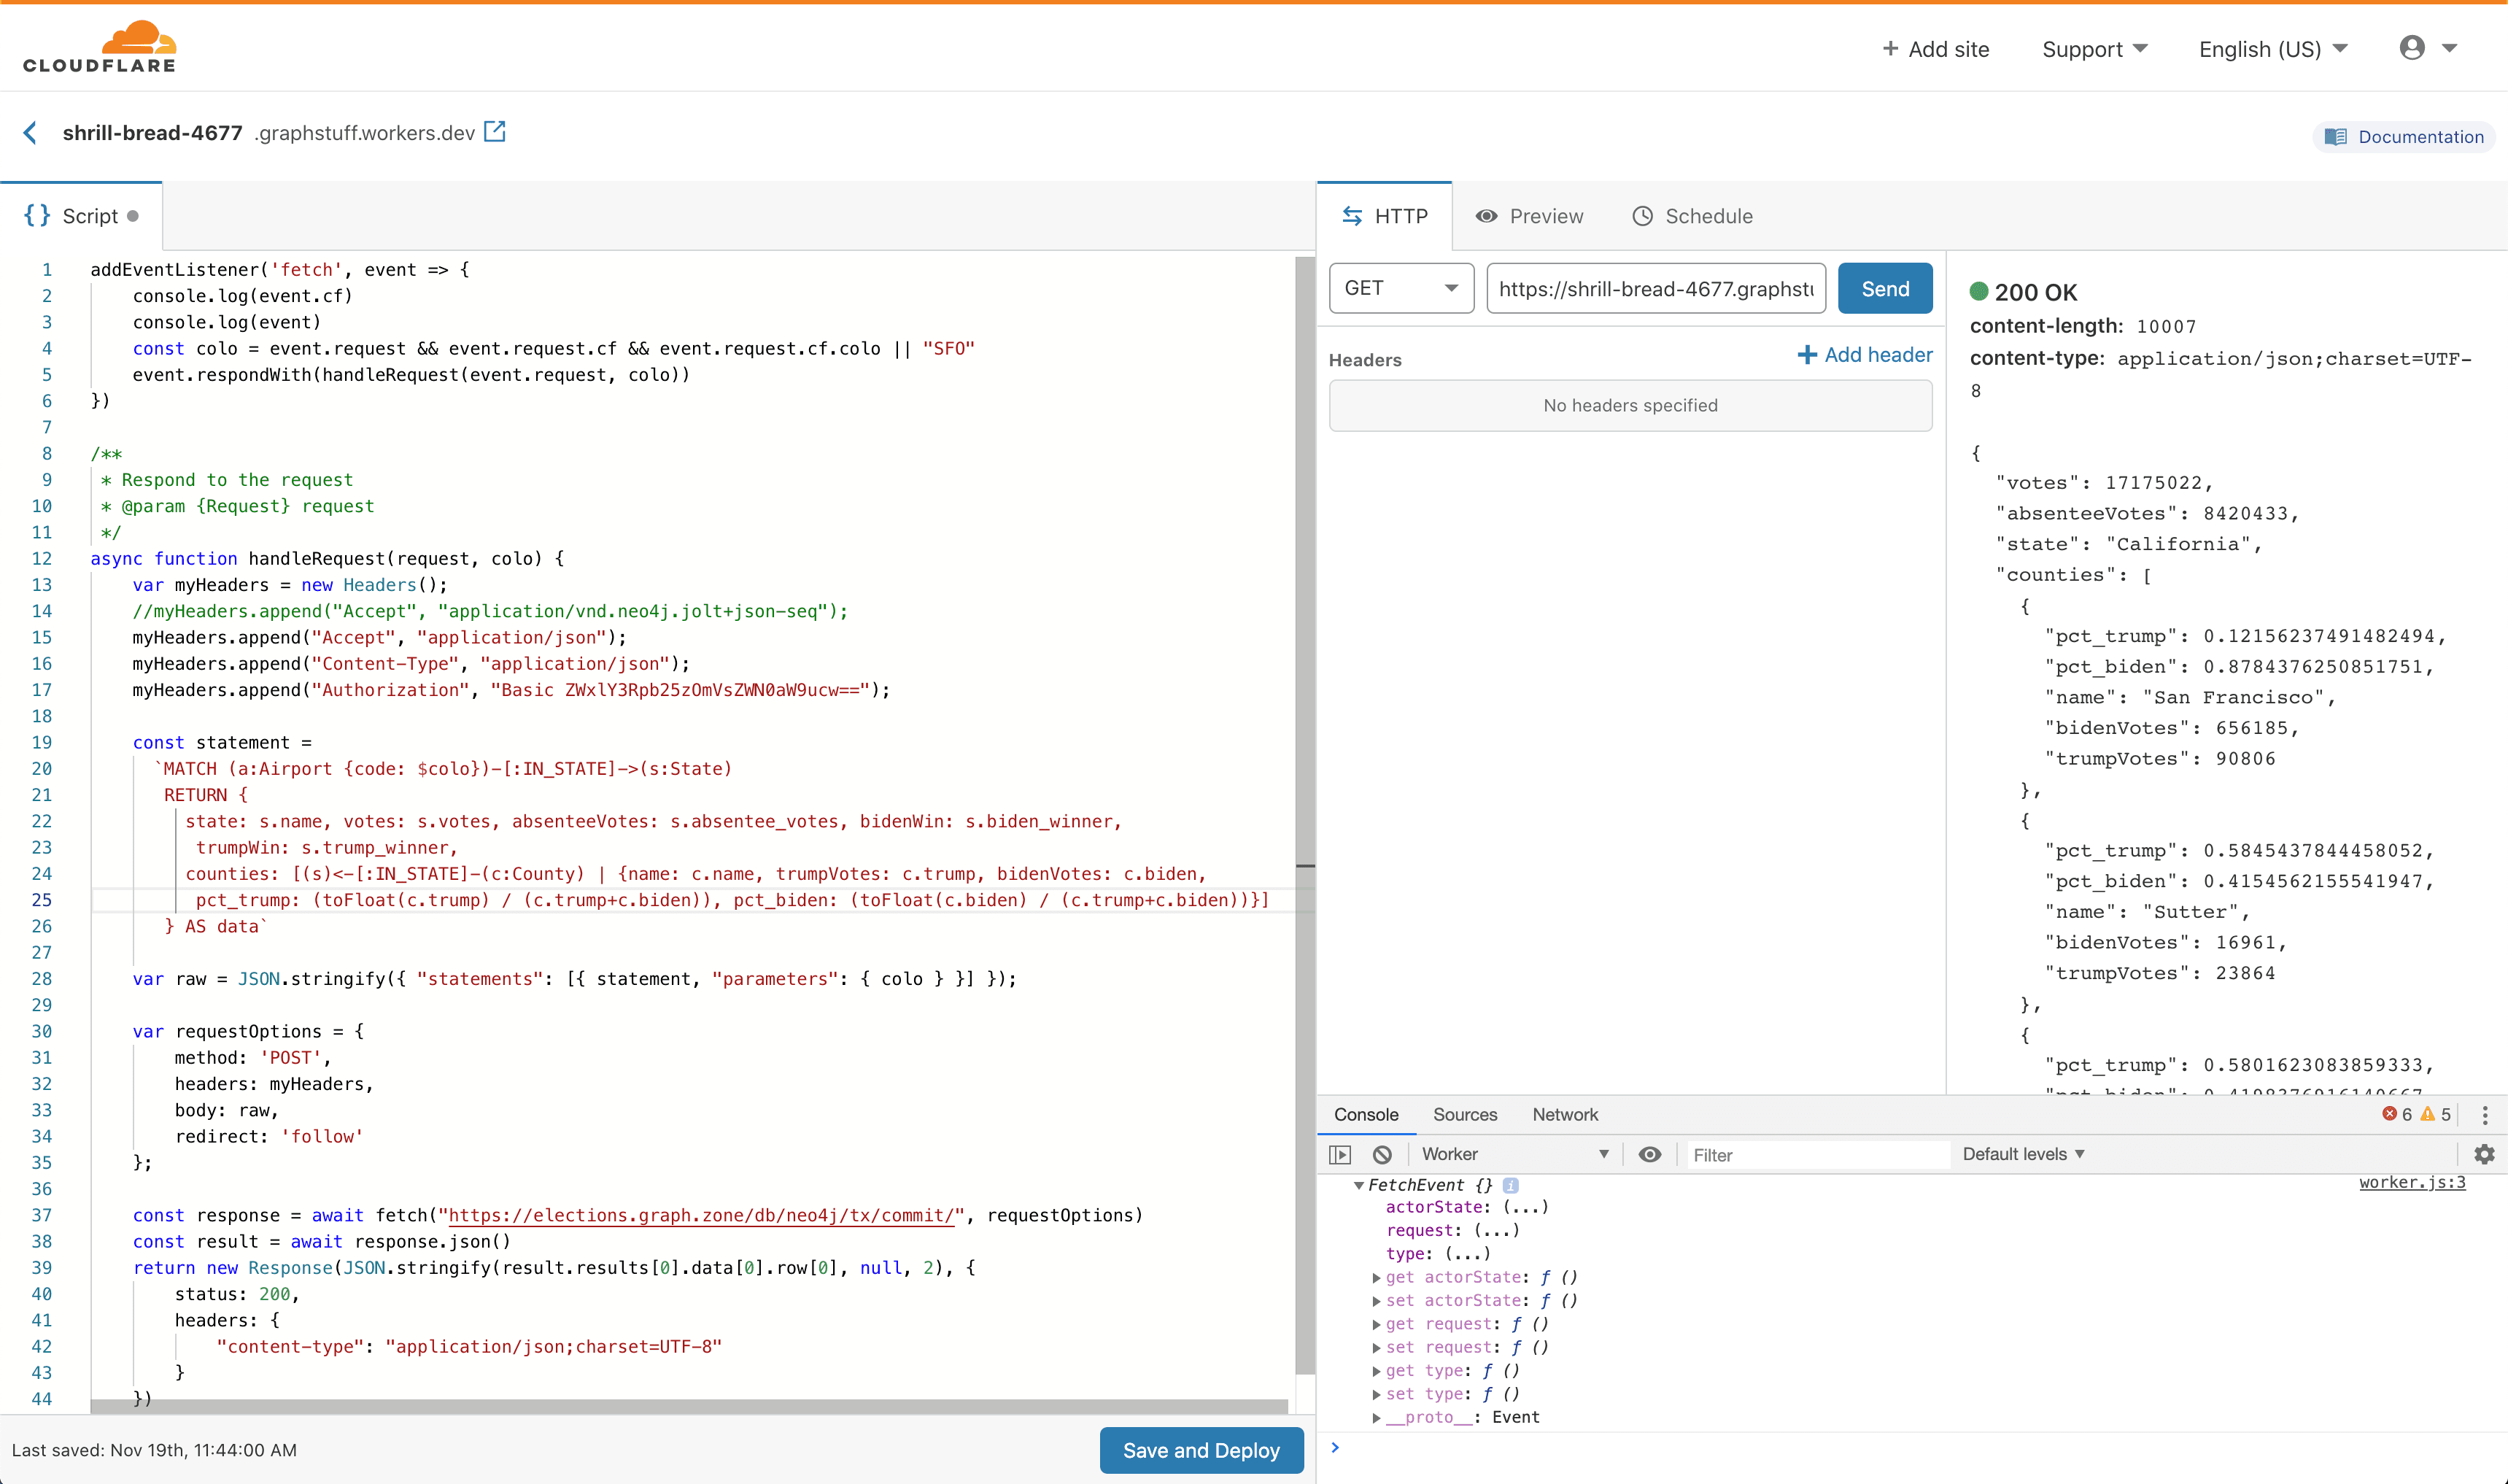Click the Cloudflare logo
2508x1484 pixels.
click(x=100, y=47)
